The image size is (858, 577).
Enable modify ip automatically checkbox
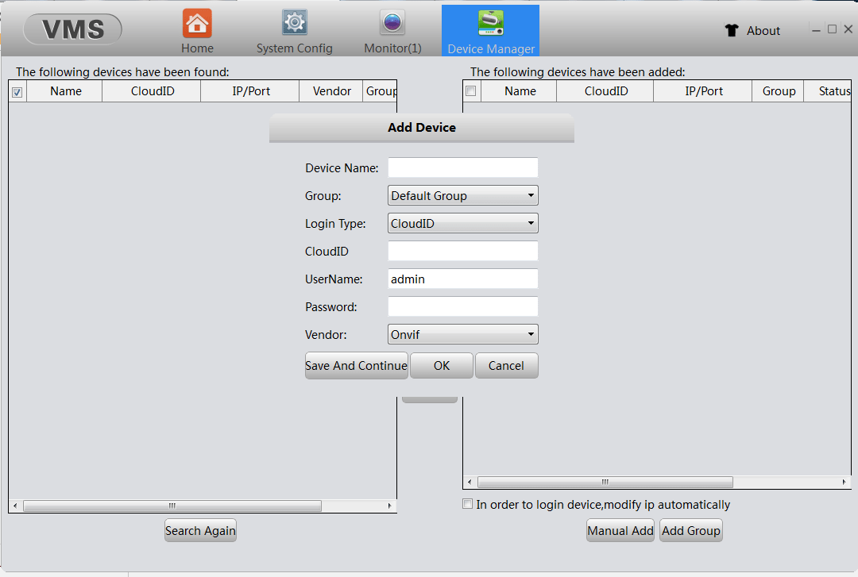pos(467,504)
